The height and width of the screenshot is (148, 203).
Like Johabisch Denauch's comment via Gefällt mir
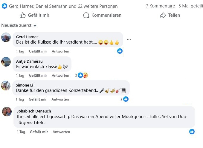pyautogui.click(x=39, y=132)
